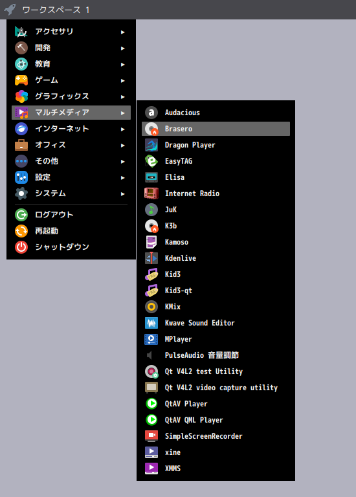Launch Qt V4L2 video capture utility
Viewport: 356px width, 497px height.
tap(216, 388)
